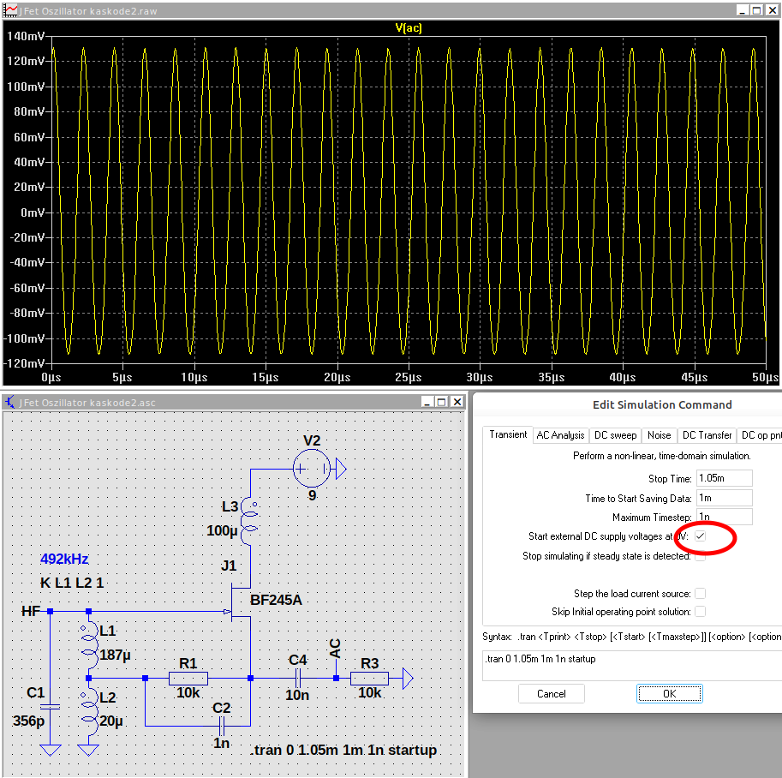782x778 pixels.
Task: Select resistor R1 in the schematic
Action: [x=188, y=679]
